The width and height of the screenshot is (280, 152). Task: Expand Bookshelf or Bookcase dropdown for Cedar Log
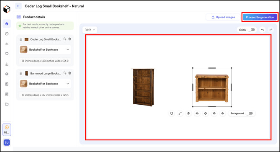click(45, 49)
